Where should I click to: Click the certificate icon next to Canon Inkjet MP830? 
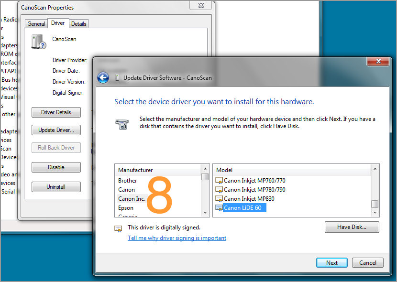(x=219, y=199)
